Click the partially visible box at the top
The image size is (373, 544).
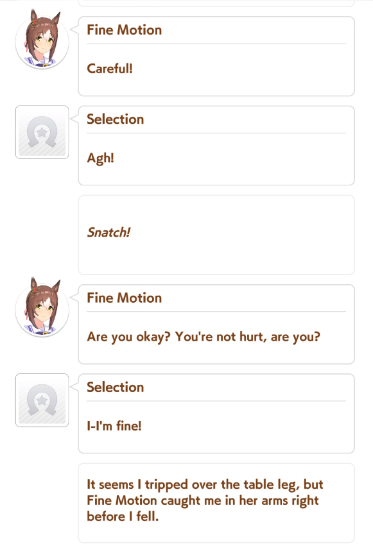click(x=216, y=3)
